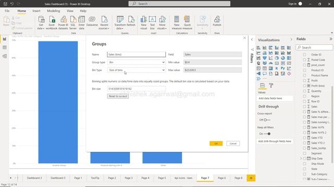Select the R script visual icon
The height and width of the screenshot is (187, 334).
point(277,69)
